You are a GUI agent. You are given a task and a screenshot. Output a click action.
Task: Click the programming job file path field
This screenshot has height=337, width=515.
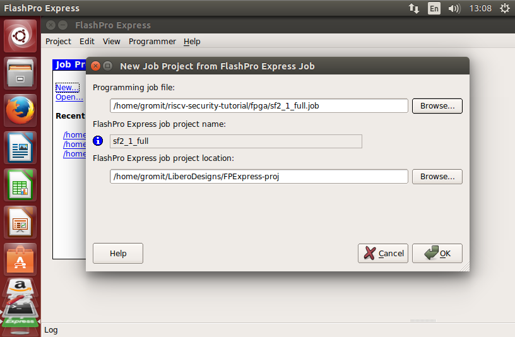tap(259, 106)
